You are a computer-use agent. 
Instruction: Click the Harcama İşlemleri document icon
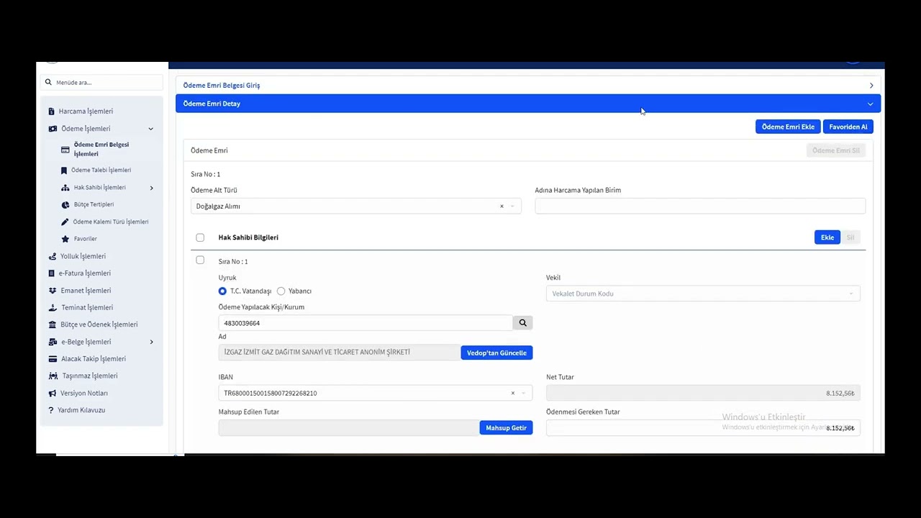point(52,112)
